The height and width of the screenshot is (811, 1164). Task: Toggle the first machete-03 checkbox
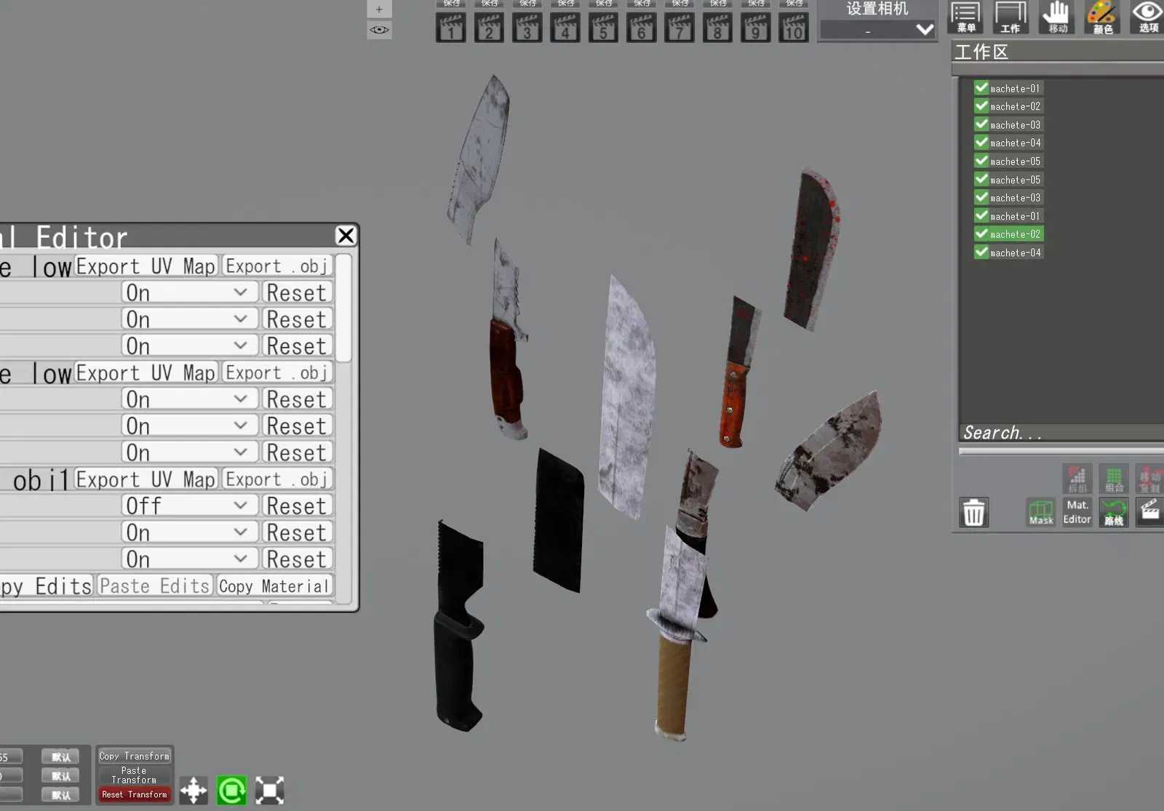click(x=981, y=124)
